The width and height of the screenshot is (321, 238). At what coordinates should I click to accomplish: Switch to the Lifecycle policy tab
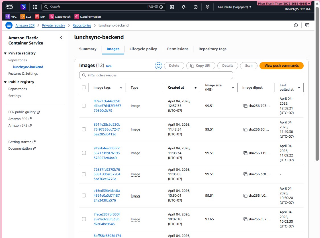click(x=143, y=49)
